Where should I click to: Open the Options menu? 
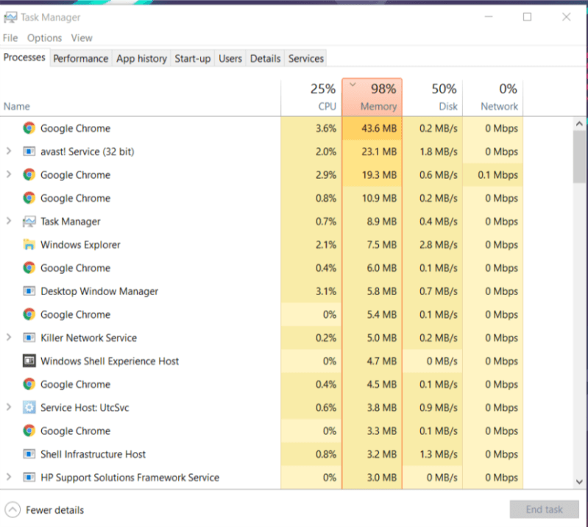coord(44,38)
